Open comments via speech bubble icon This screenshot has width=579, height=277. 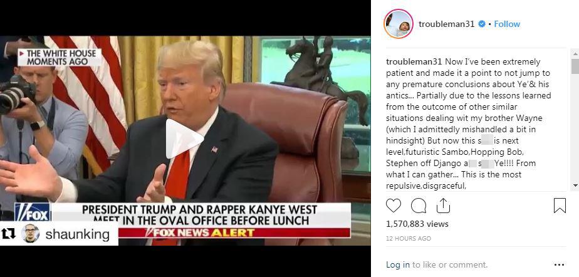[x=419, y=206]
